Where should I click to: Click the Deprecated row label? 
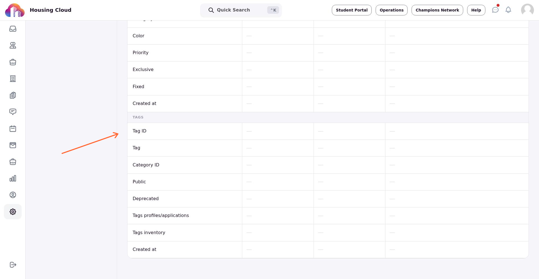pyautogui.click(x=146, y=199)
